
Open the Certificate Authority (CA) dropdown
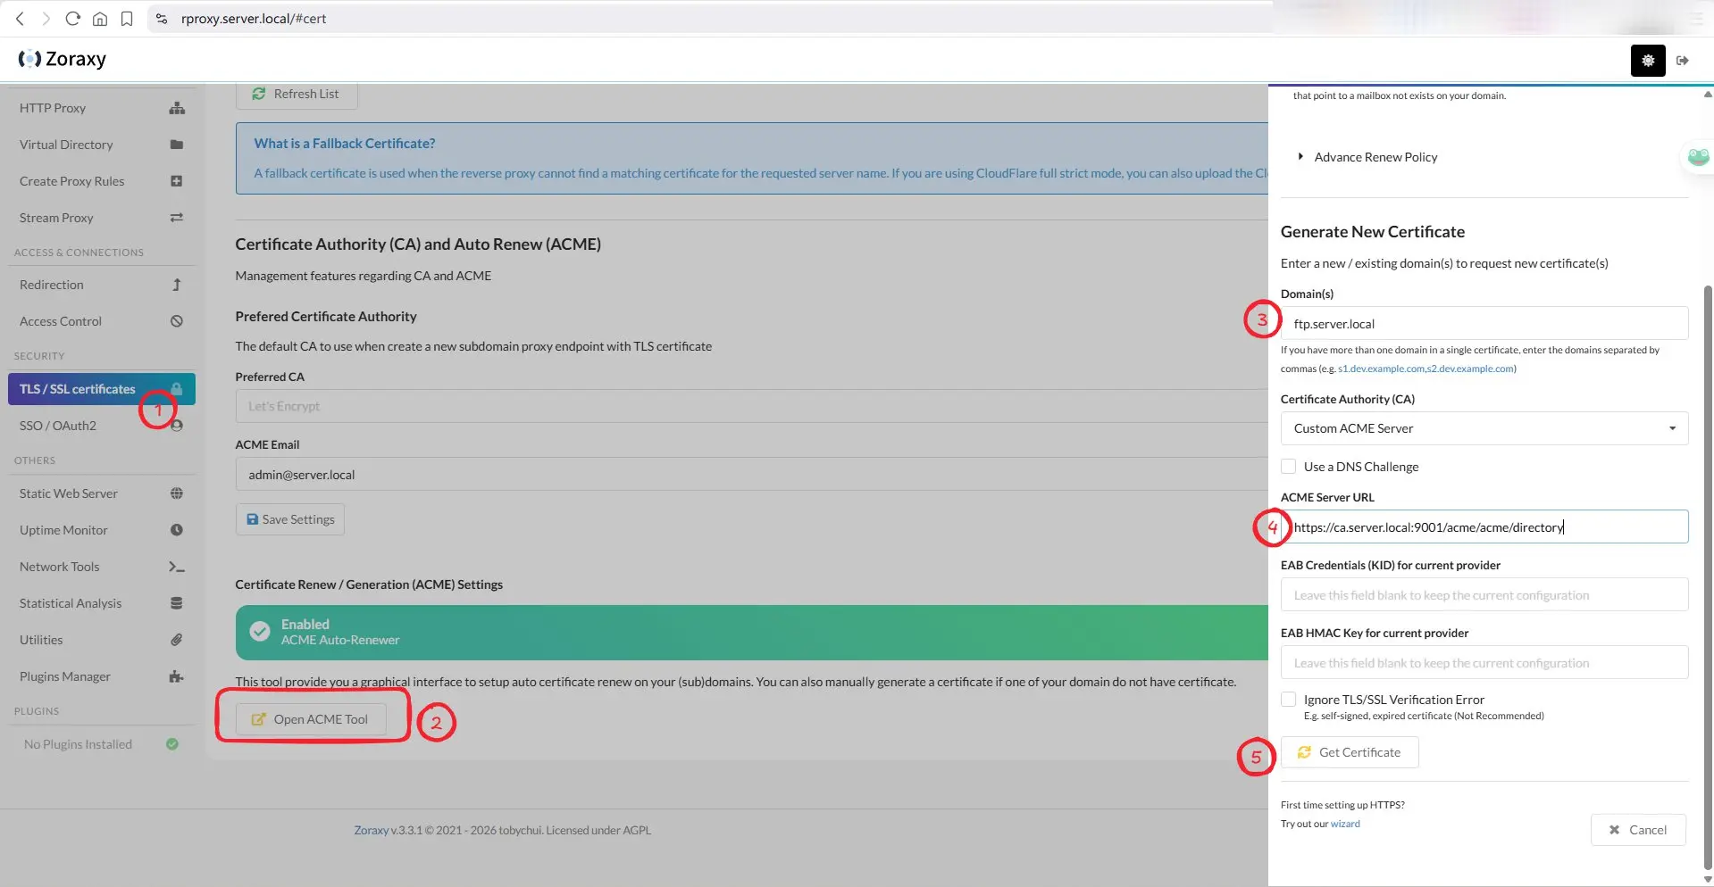[1484, 428]
